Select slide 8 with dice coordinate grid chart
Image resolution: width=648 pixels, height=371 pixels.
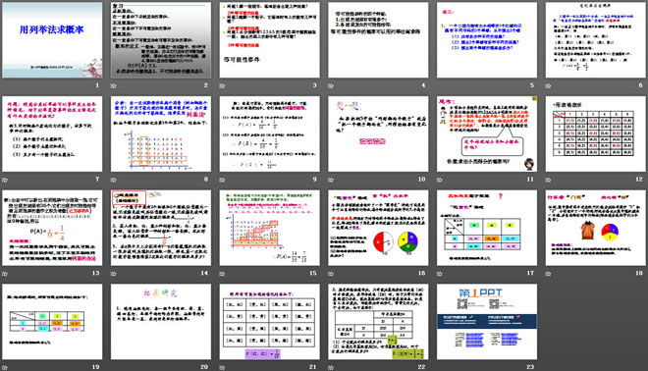click(x=161, y=133)
